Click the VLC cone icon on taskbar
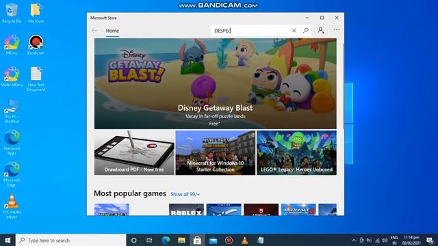 245,240
